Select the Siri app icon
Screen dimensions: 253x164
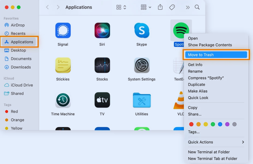(x=102, y=31)
